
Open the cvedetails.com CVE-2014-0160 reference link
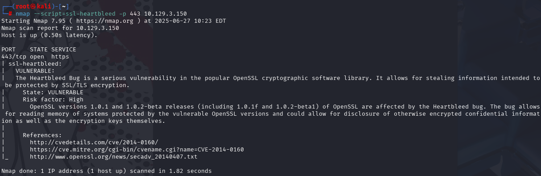tap(95, 142)
